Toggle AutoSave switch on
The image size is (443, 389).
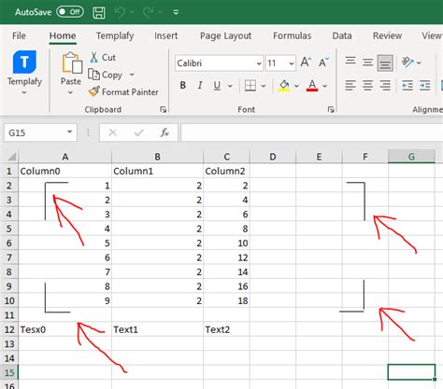pos(70,12)
